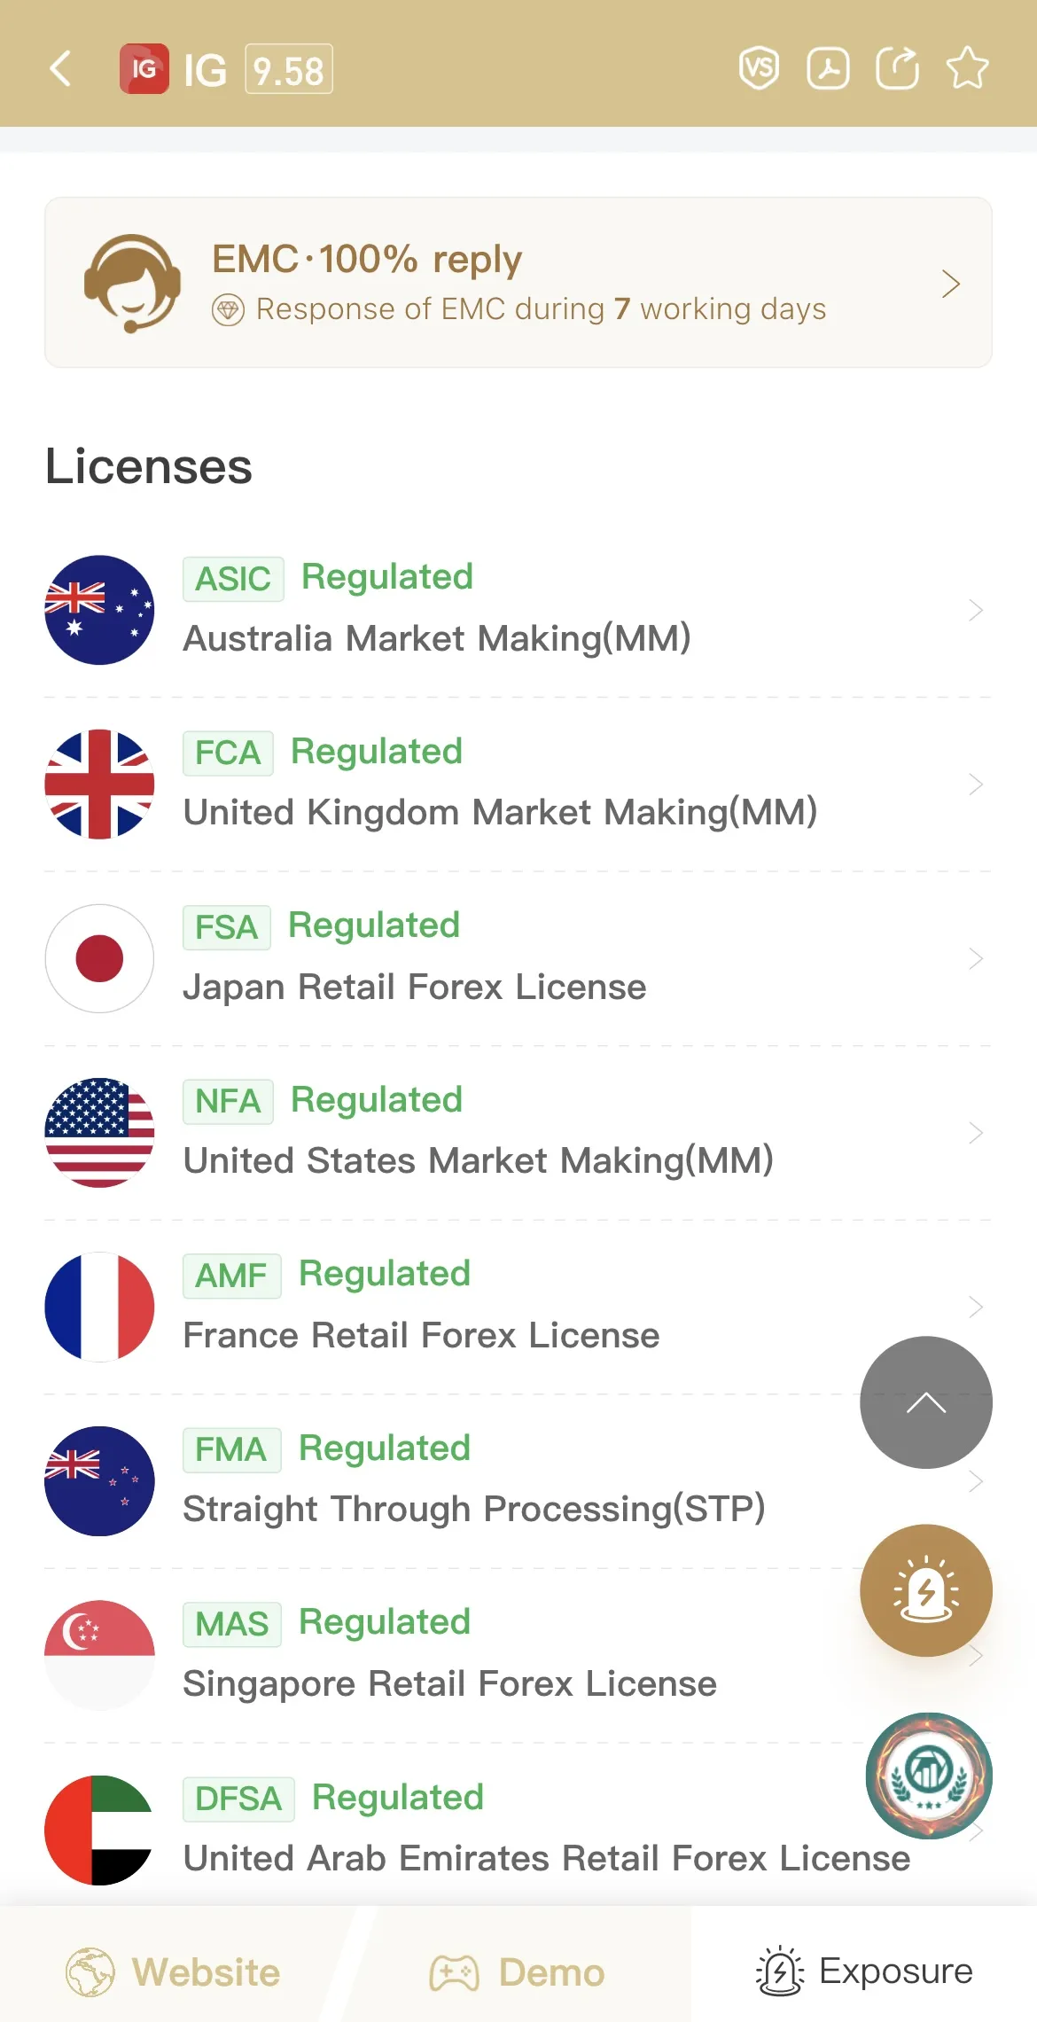Tap the gray scroll-to-top button
Screen dimensions: 1037x2022
coord(926,1402)
